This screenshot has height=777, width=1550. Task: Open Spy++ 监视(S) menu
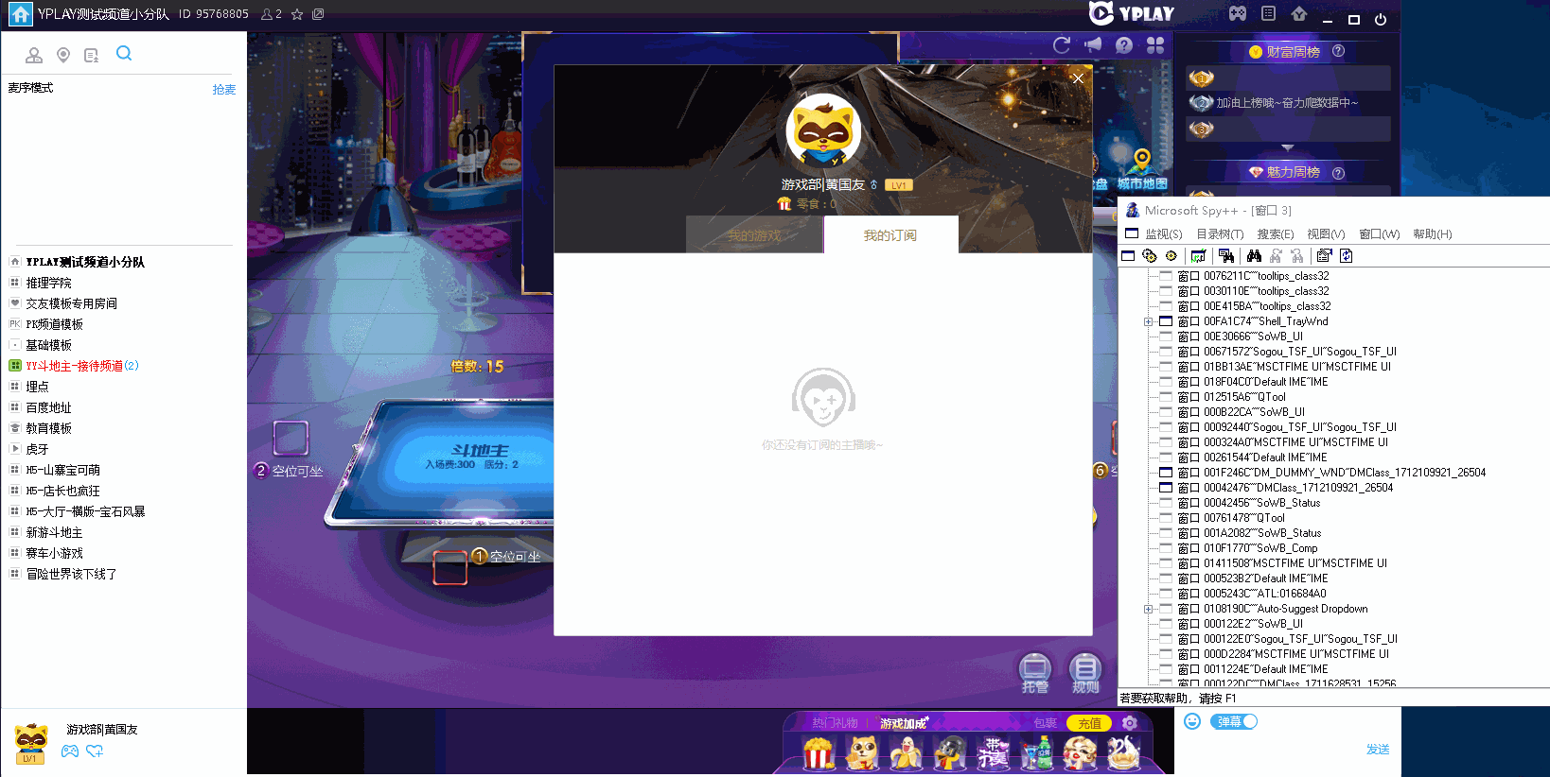point(1164,234)
